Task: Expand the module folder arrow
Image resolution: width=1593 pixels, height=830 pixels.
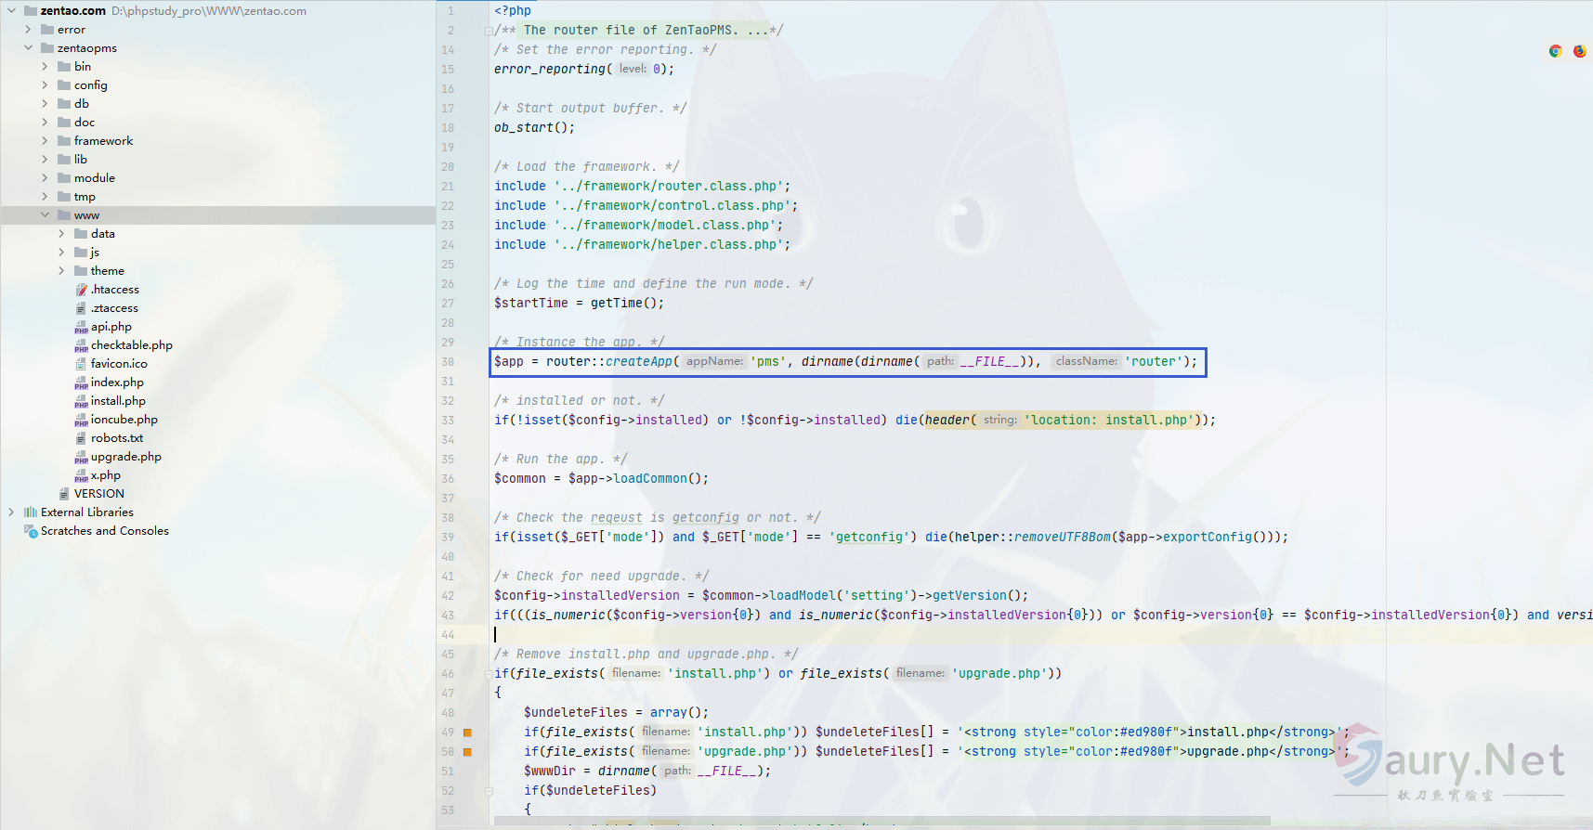Action: (x=45, y=178)
